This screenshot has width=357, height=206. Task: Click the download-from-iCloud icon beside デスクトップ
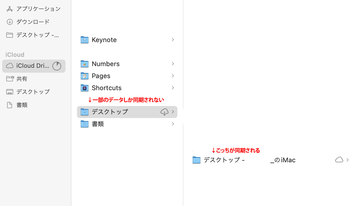(164, 112)
